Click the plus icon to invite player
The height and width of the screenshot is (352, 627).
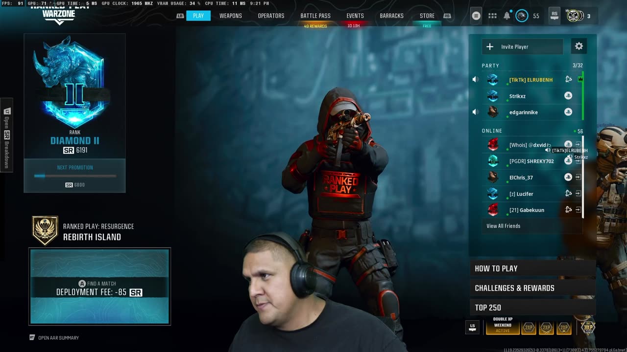tap(490, 46)
